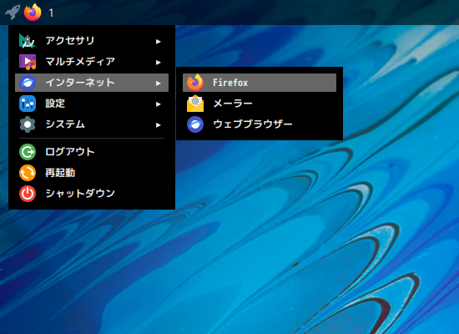Expand the アクセサリ submenu arrow
Viewport: 459px width, 334px height.
(x=158, y=42)
